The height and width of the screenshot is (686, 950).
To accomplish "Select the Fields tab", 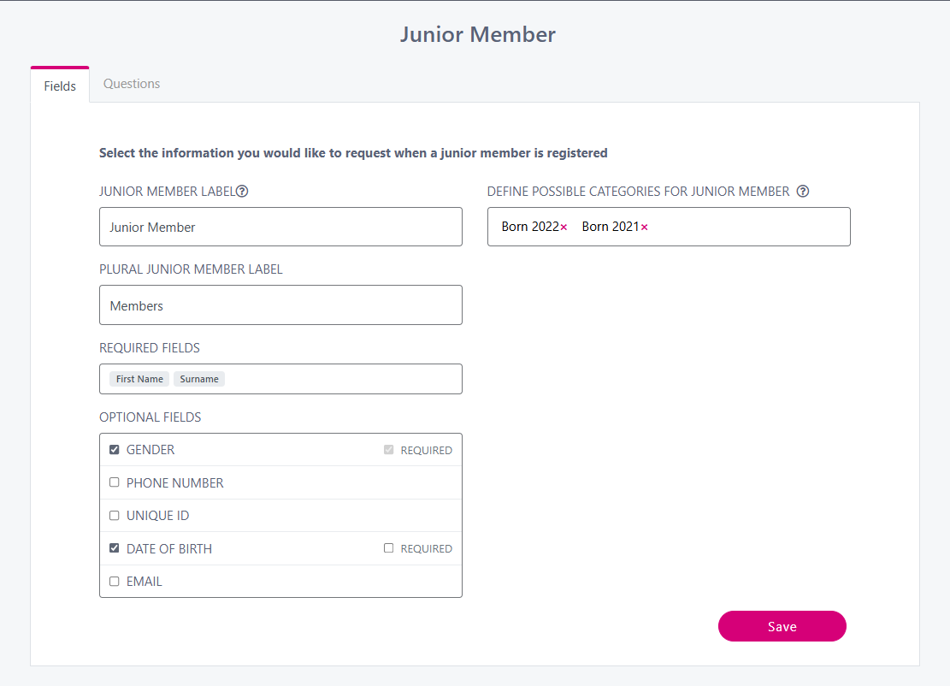I will point(60,86).
